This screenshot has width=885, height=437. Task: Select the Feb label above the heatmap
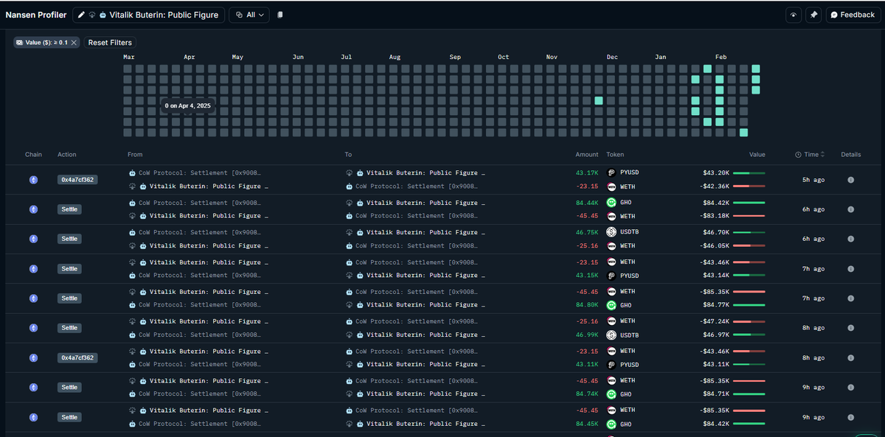721,56
